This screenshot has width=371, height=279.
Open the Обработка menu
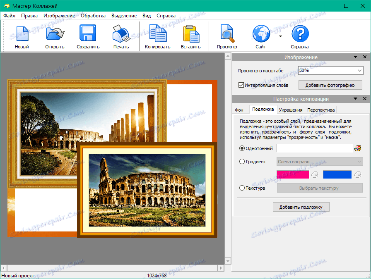tap(93, 16)
